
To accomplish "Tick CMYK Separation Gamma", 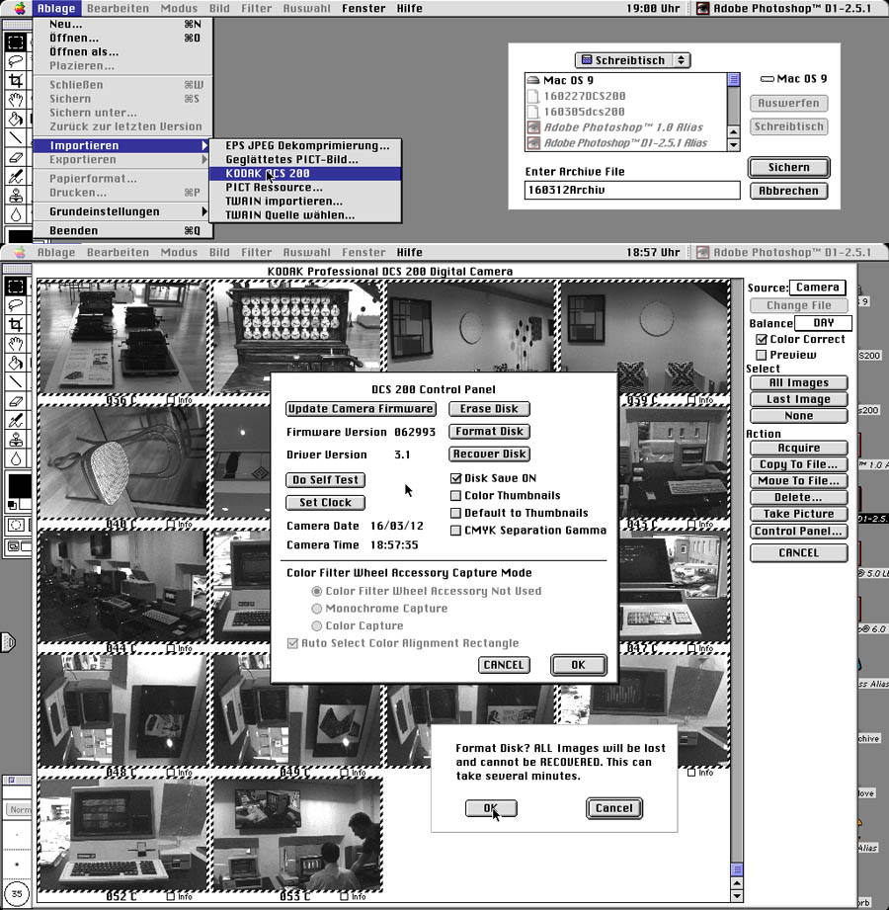I will pyautogui.click(x=455, y=531).
